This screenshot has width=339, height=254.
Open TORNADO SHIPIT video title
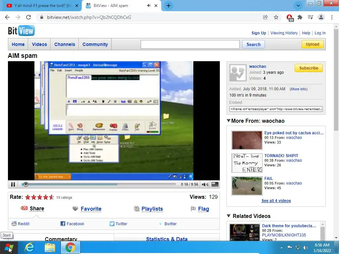[281, 155]
